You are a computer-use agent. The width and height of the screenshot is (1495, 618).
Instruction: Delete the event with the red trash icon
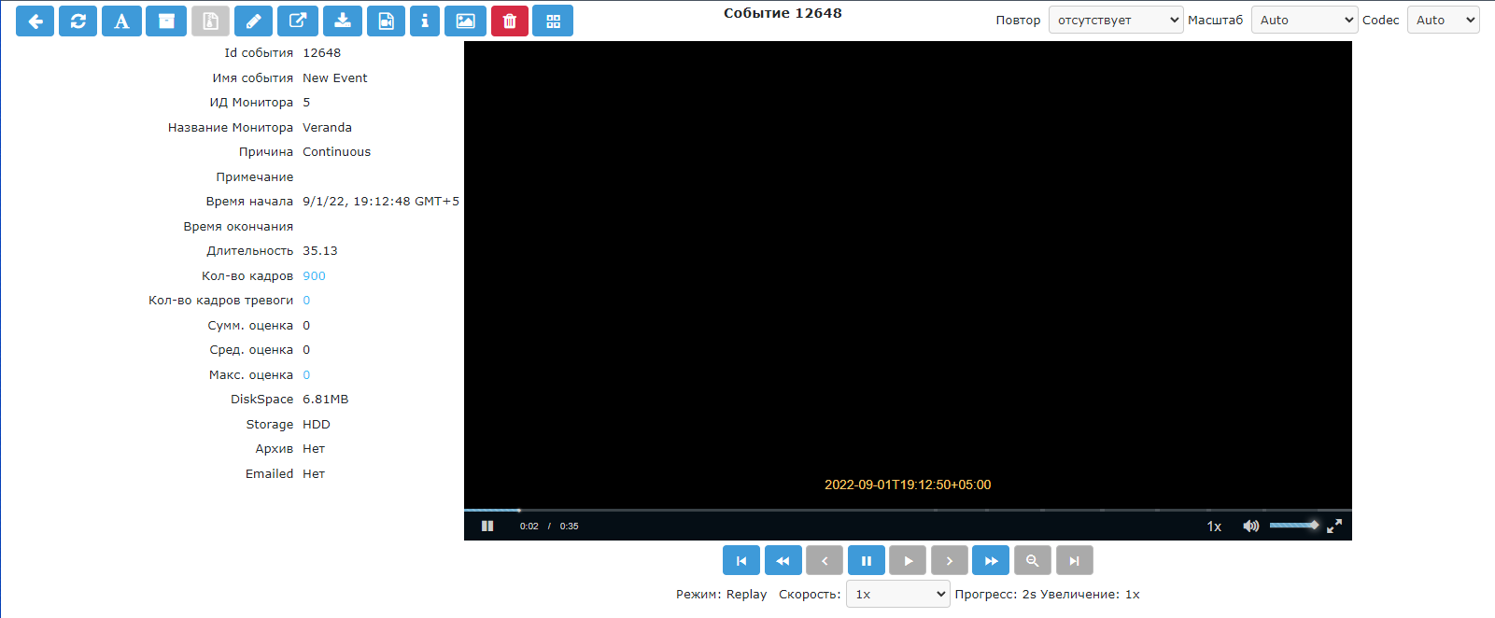[510, 21]
